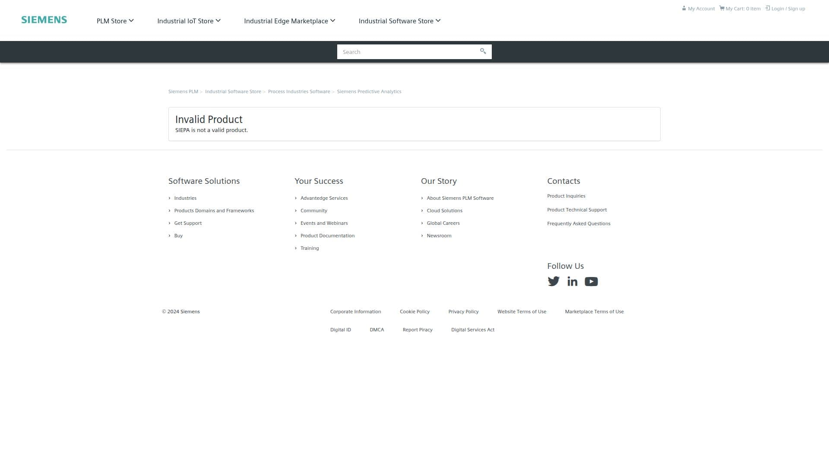Open Frequently Asked Questions link
Image resolution: width=829 pixels, height=466 pixels.
tap(579, 224)
